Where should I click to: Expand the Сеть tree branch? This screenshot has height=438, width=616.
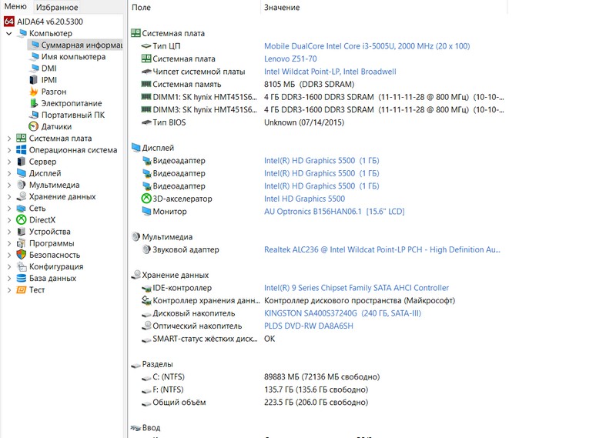coord(8,209)
